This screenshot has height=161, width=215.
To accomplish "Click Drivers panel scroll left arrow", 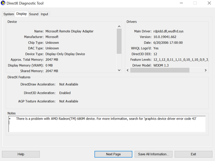I will pyautogui.click(x=128, y=70).
